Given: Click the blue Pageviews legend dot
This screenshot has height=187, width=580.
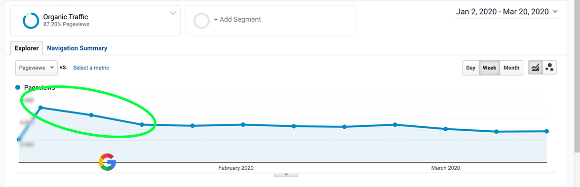Looking at the screenshot, I should click(17, 88).
